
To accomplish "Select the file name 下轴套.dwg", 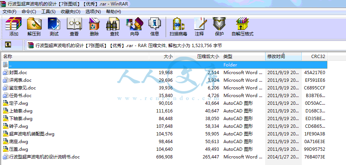I will click(21, 119).
